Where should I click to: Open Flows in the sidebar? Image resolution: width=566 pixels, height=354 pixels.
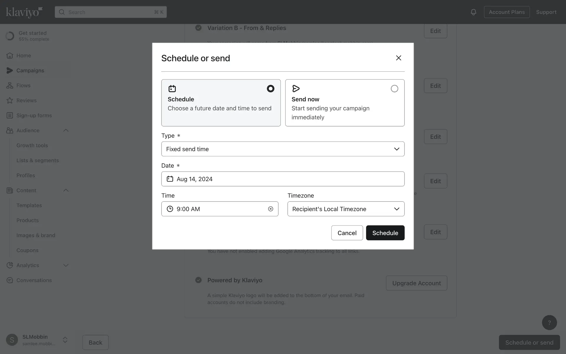(x=23, y=86)
